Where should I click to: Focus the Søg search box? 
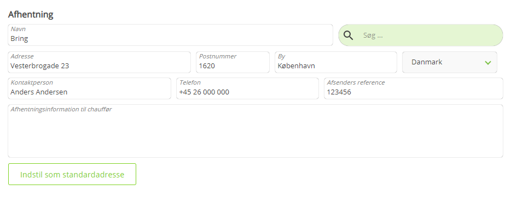coord(421,35)
